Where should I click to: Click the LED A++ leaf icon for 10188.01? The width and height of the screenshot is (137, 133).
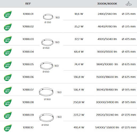click(8, 14)
